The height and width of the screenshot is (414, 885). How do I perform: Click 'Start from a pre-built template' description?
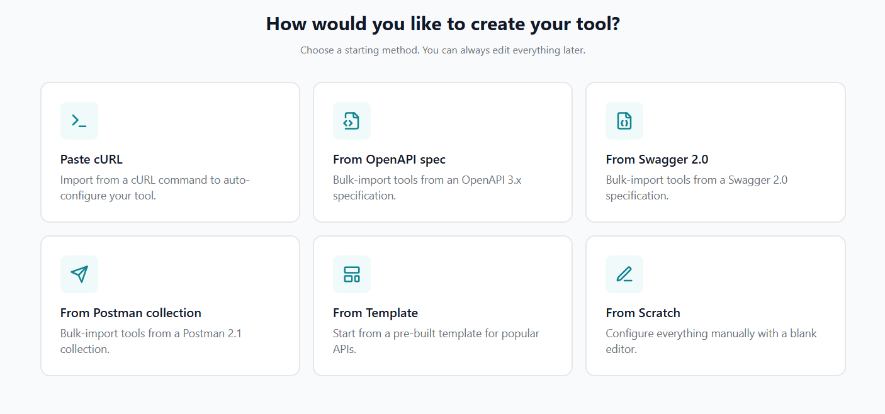436,341
